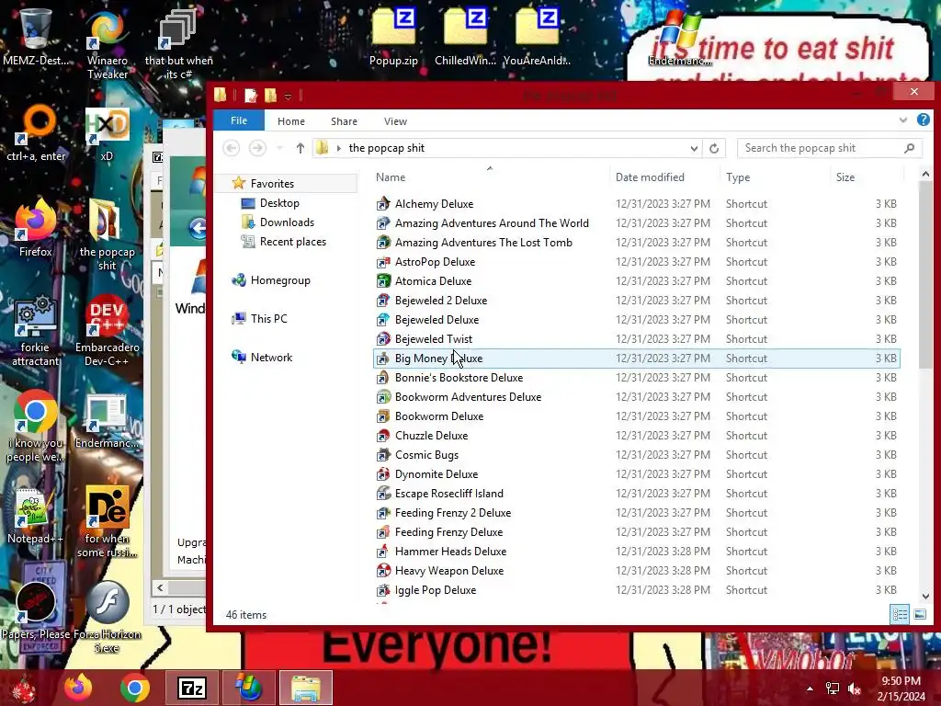Open Downloads in the navigation pane
The width and height of the screenshot is (941, 706).
coord(287,222)
